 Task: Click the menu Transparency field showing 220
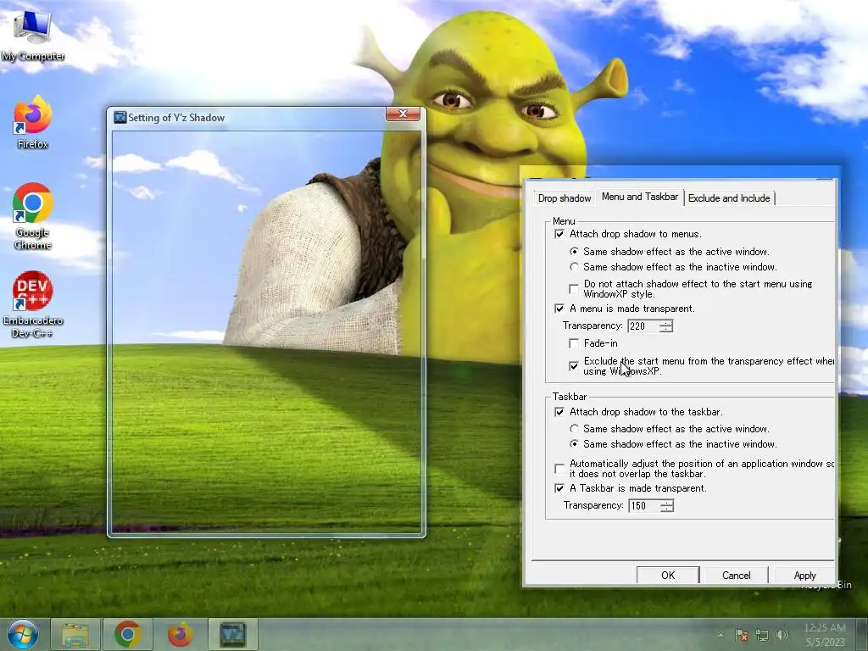click(x=643, y=326)
